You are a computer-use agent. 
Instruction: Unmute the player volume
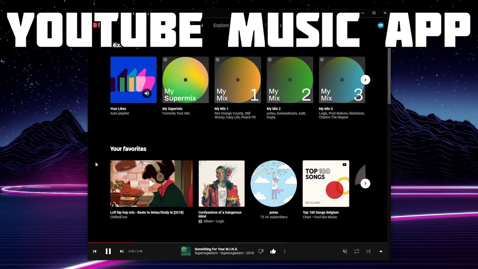(345, 251)
